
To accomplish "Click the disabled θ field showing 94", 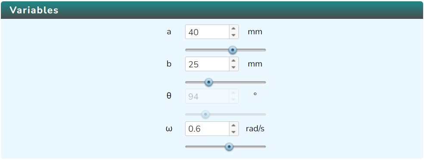I will 207,97.
